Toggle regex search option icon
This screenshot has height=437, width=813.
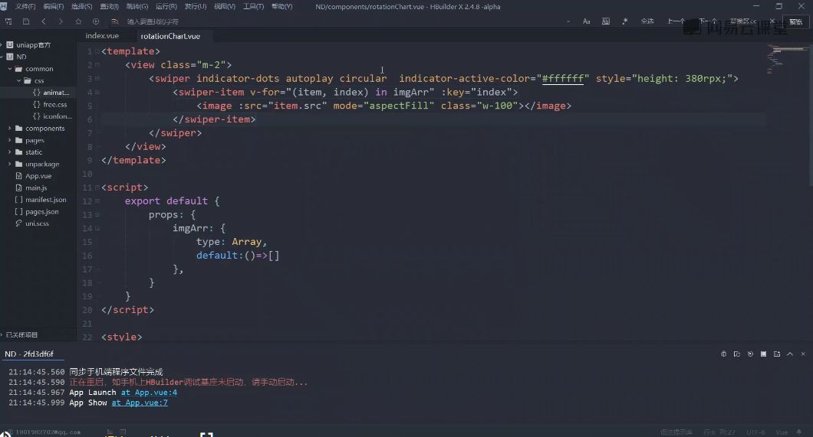tap(625, 21)
